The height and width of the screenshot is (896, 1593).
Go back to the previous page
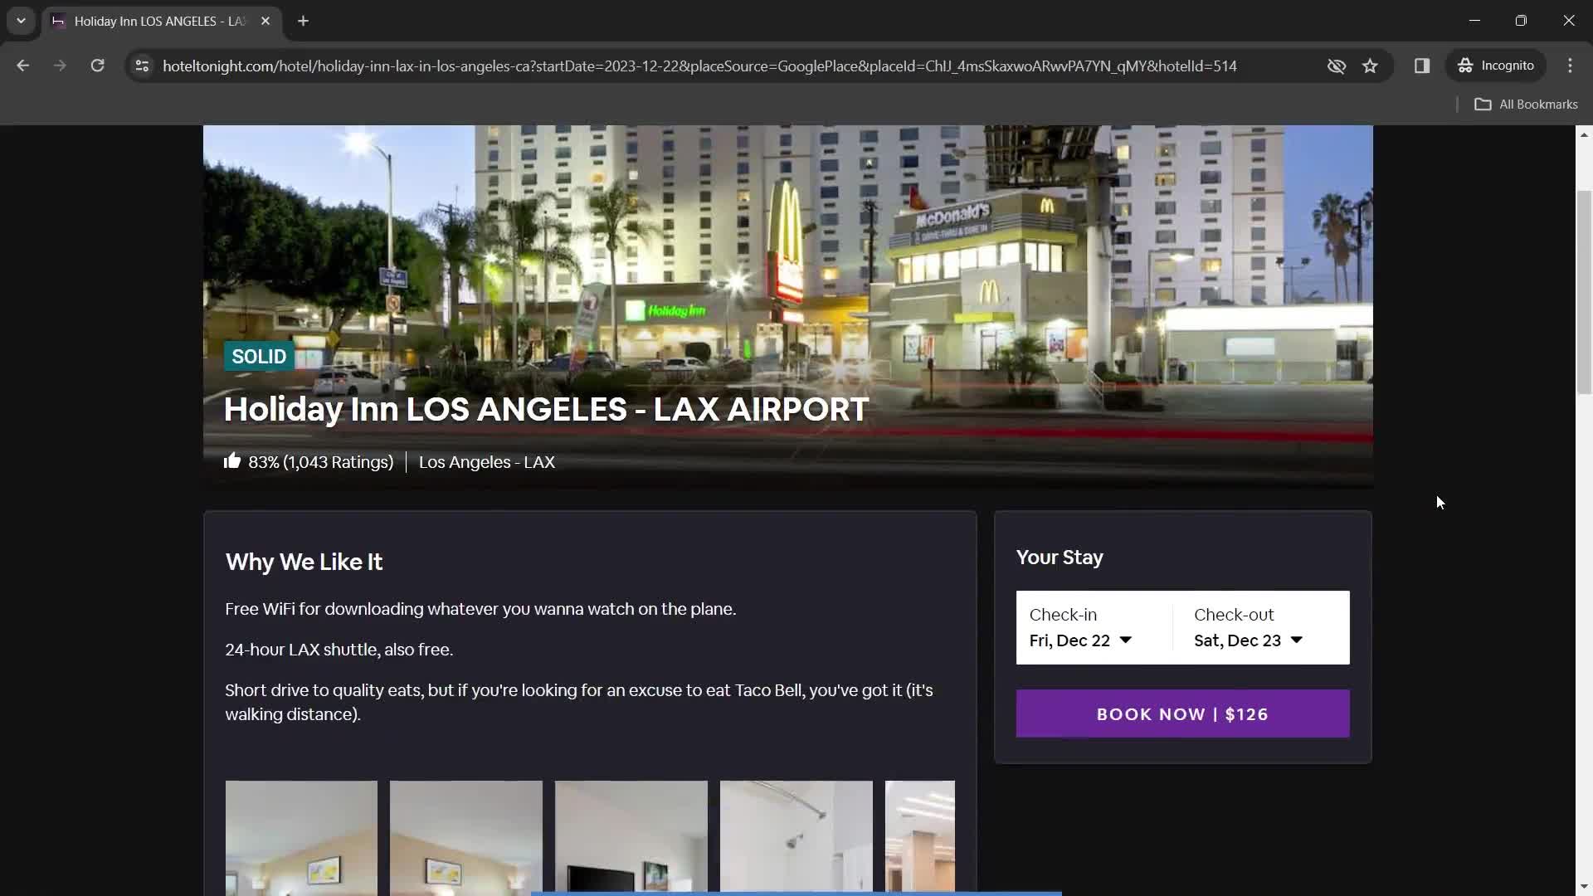22,66
